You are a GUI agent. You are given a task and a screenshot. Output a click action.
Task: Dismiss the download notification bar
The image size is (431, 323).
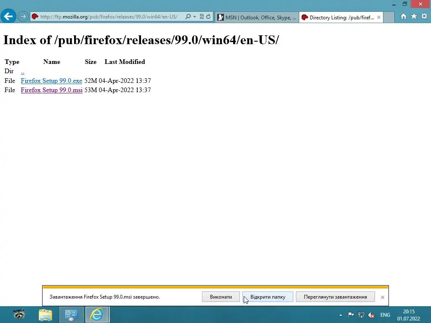click(382, 297)
